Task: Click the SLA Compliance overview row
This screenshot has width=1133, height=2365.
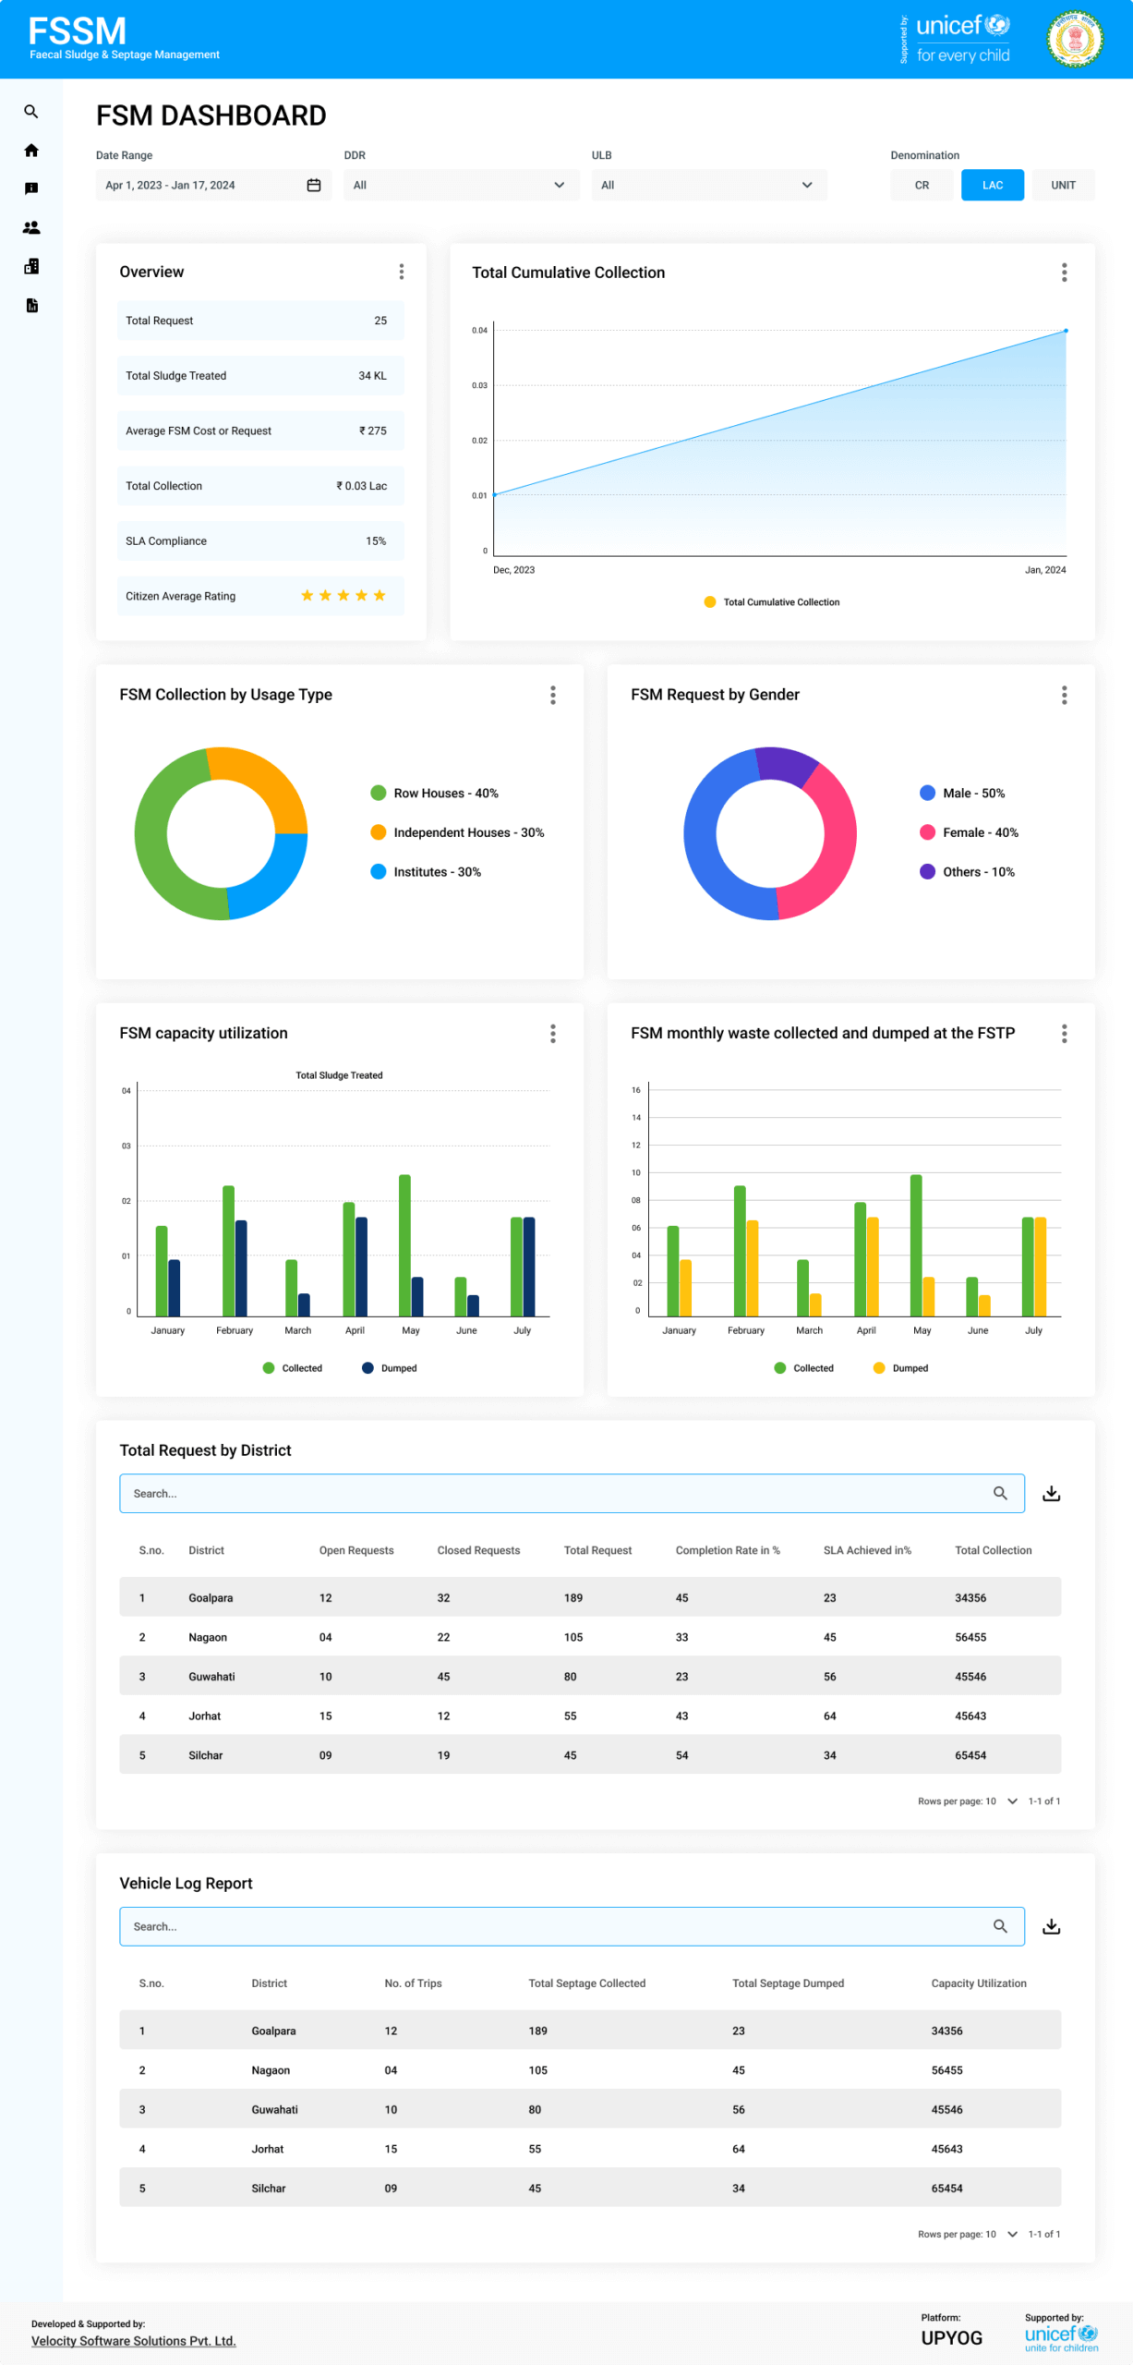Action: coord(260,541)
